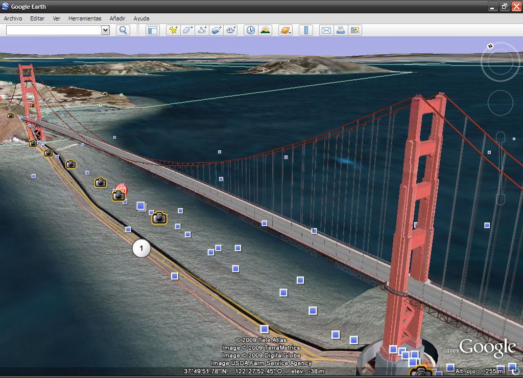Viewport: 523px width, 378px height.
Task: Click the Google Earth title bar icon
Action: (x=5, y=6)
